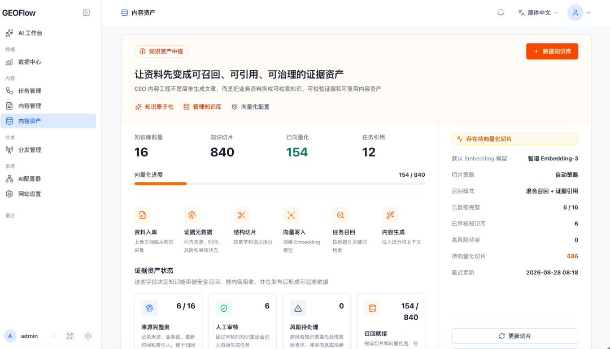610x349 pixels.
Task: Click the 风险待处理 warning triangle icon
Action: click(298, 308)
